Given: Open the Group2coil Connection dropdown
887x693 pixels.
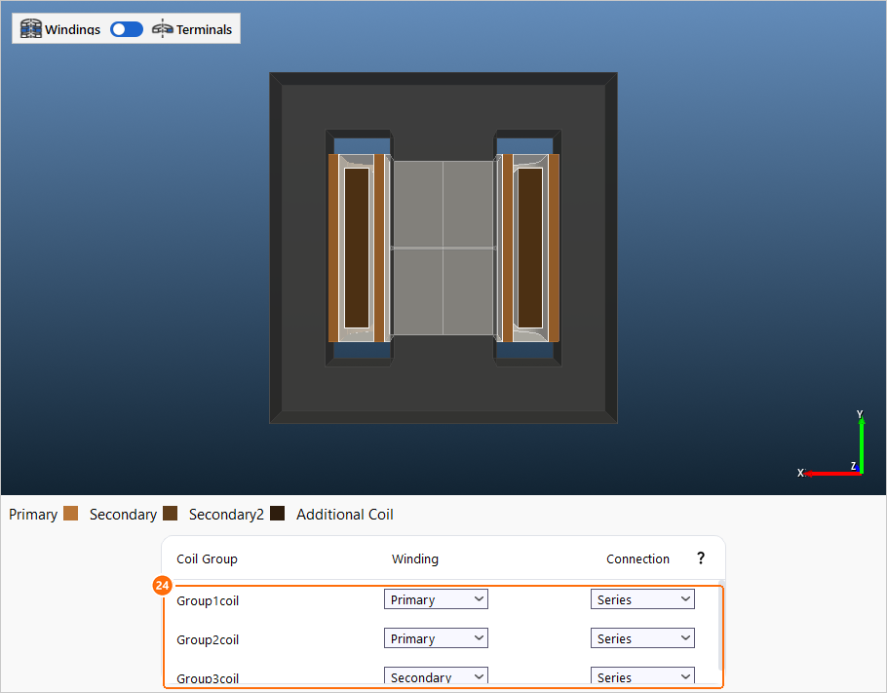Looking at the screenshot, I should click(x=642, y=638).
